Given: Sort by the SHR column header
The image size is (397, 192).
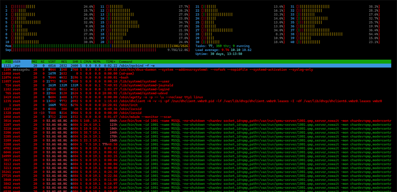Looking at the screenshot, I should tap(75, 62).
